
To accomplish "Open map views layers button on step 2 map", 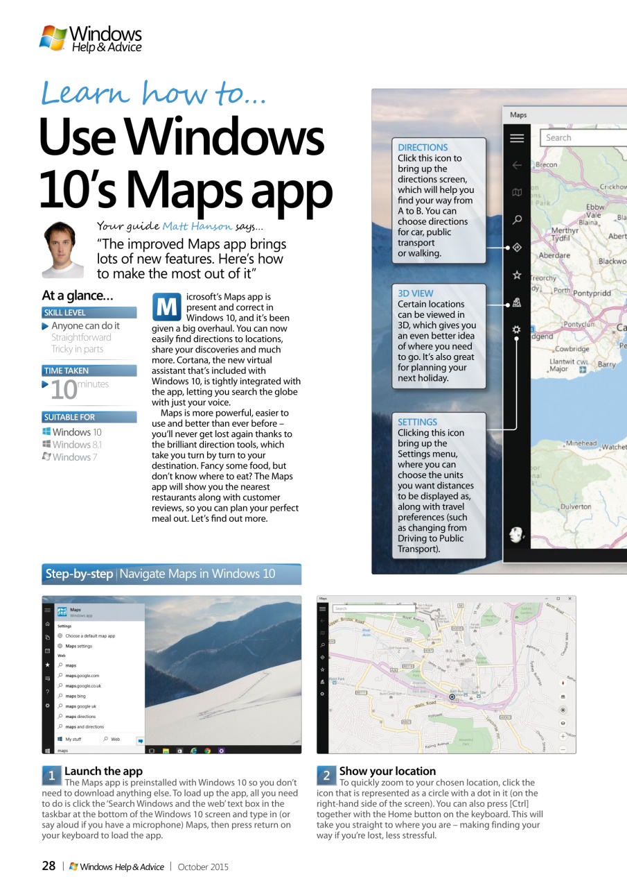I will point(563,723).
